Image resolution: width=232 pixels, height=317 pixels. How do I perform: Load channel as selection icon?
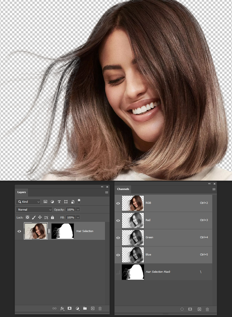tap(182, 309)
